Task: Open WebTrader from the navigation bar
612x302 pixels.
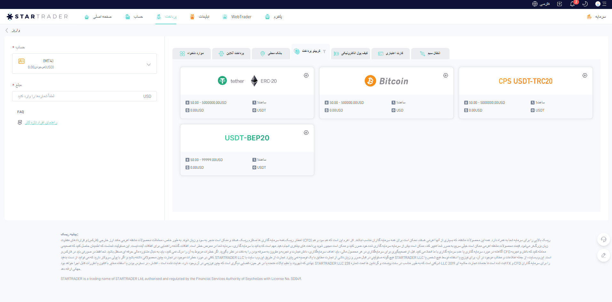Action: pos(237,17)
